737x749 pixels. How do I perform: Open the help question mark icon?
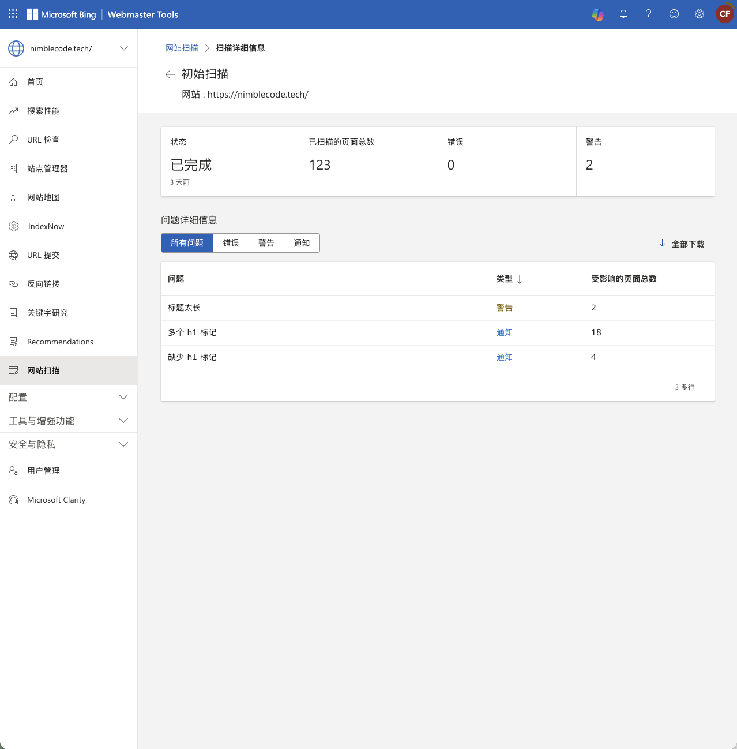click(x=649, y=14)
